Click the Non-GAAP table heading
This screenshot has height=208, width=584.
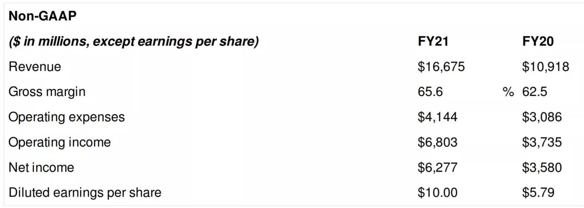[x=42, y=16]
